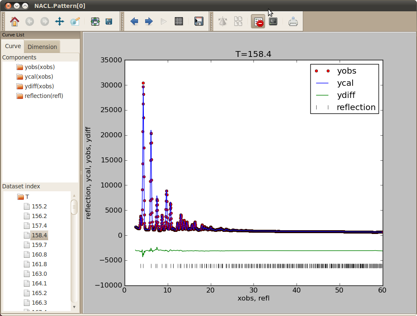Click scrollbar up arrow in dataset list

click(x=74, y=196)
